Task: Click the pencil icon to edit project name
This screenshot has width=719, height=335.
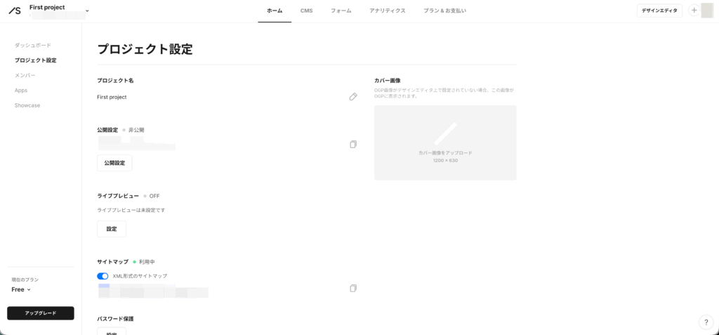Action: [x=353, y=97]
